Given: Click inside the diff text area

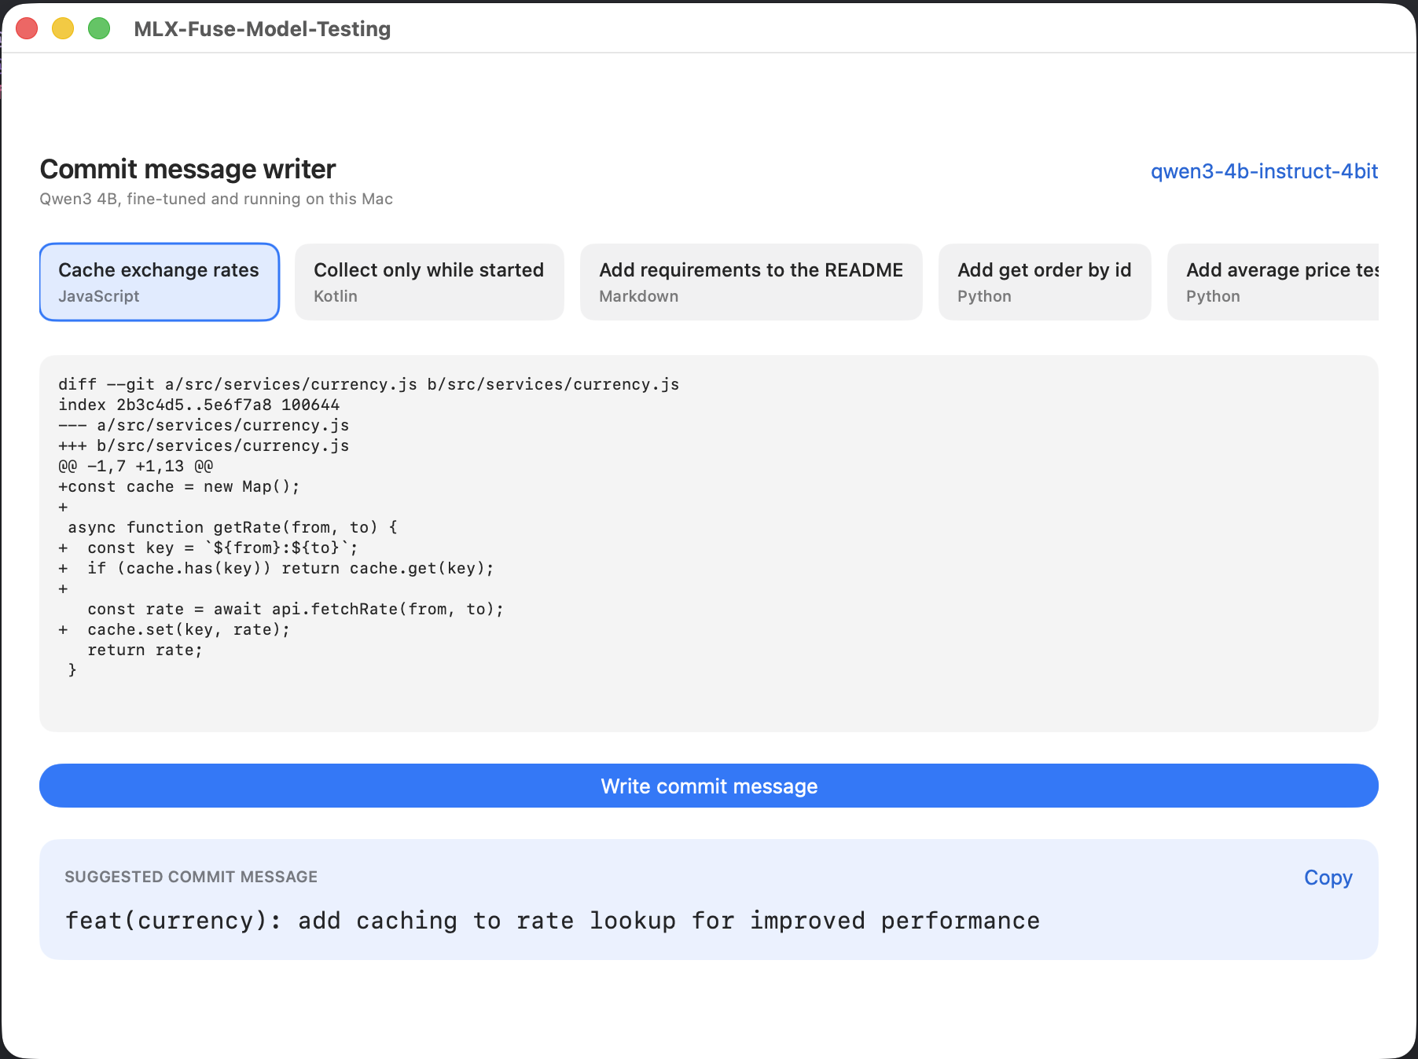Looking at the screenshot, I should 709,544.
